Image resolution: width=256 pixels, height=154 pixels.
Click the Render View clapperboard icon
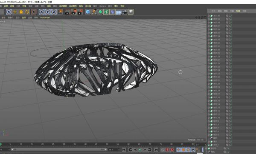[67, 12]
